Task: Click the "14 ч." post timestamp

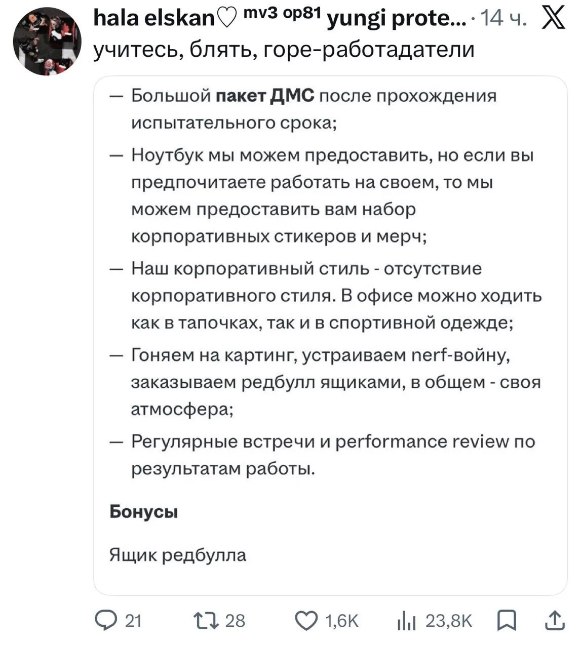Action: coord(503,19)
